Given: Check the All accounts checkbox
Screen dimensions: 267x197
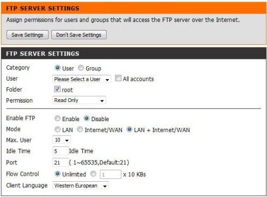Looking at the screenshot, I should tap(118, 79).
